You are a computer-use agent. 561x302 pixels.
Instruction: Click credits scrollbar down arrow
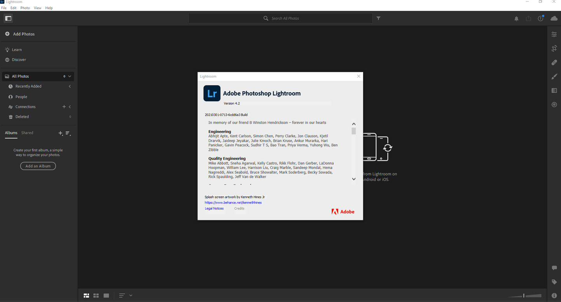tap(354, 179)
